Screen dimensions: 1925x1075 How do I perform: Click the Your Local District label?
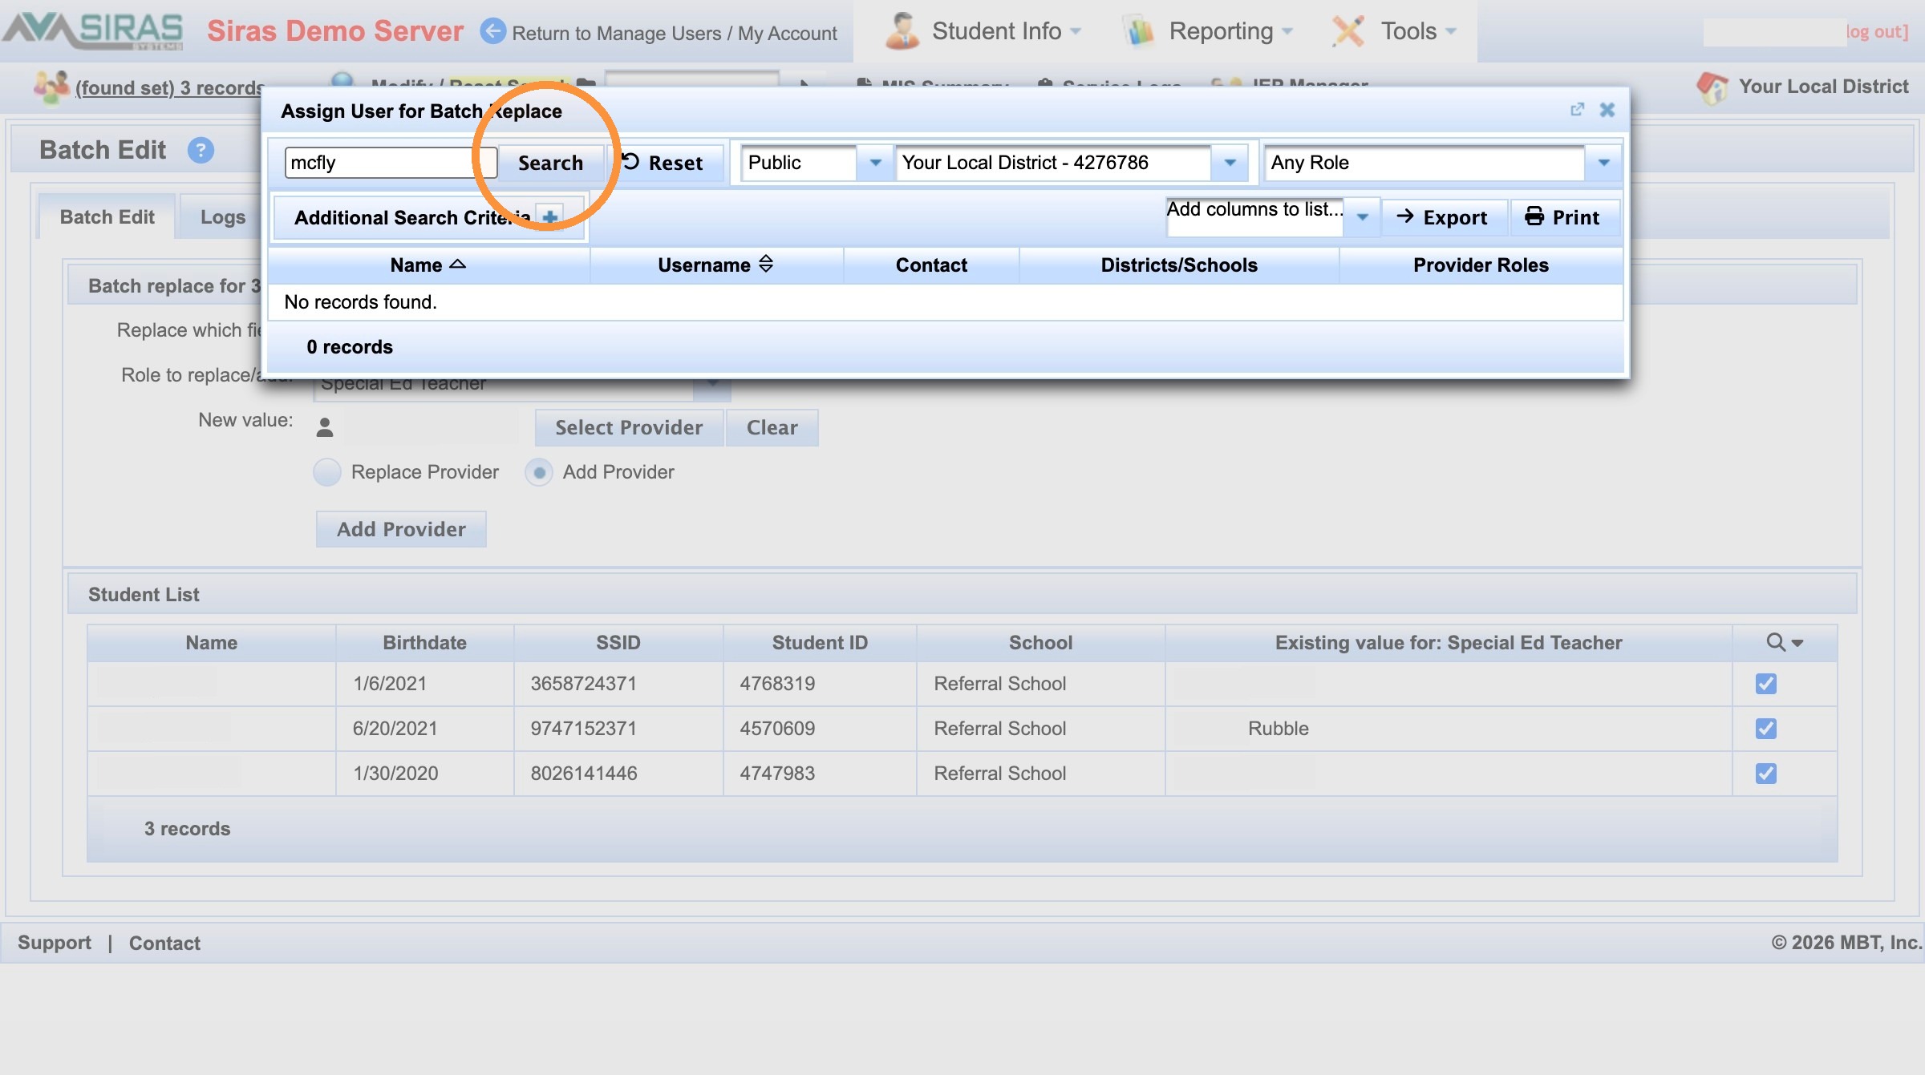[x=1823, y=87]
